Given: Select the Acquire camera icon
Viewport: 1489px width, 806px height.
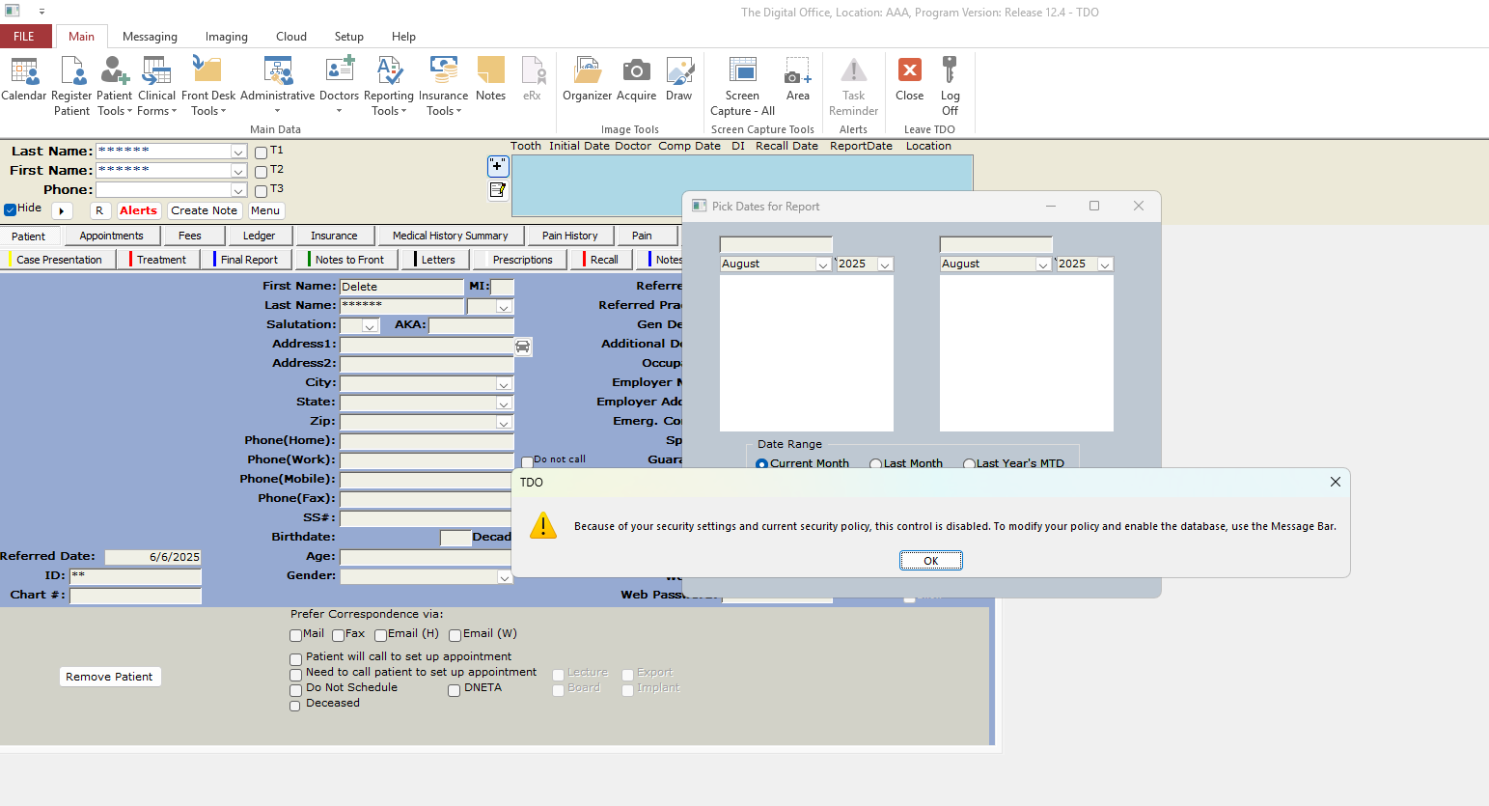Looking at the screenshot, I should pos(636,72).
